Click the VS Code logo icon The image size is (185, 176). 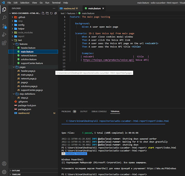pos(3,3)
